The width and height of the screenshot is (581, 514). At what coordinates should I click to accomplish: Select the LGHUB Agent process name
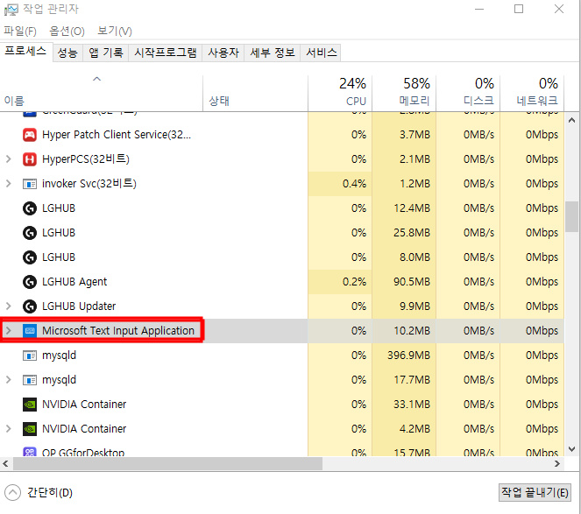coord(74,282)
